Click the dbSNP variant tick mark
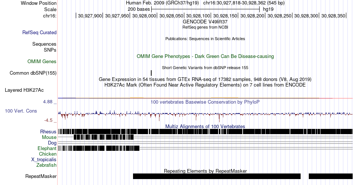353x185 pixels. (151, 73)
